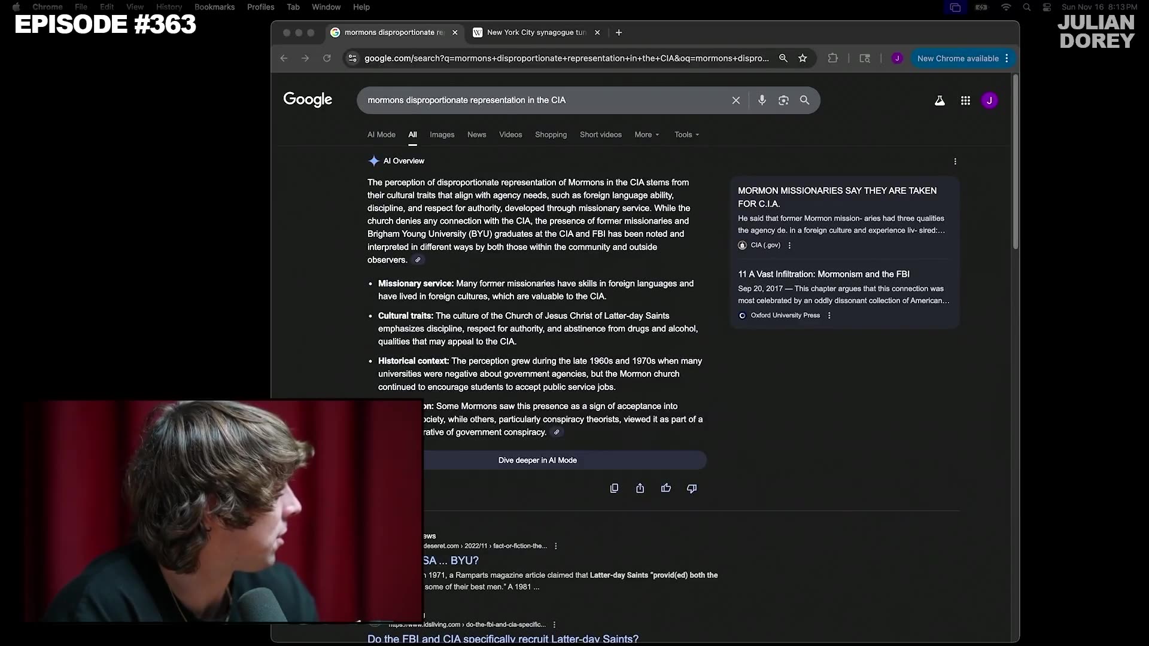This screenshot has height=646, width=1149.
Task: Open Chrome extensions puzzle icon
Action: click(x=832, y=58)
